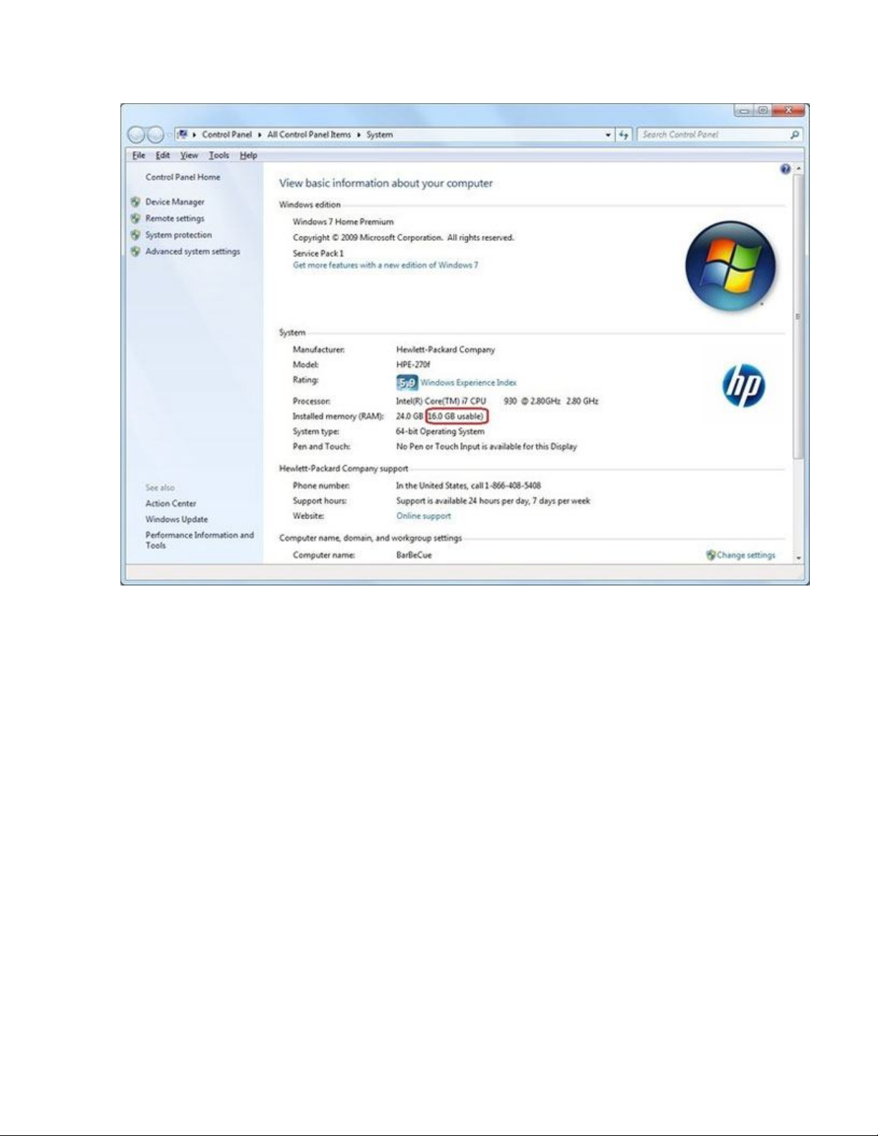Open Windows Experience Index link

pyautogui.click(x=468, y=383)
